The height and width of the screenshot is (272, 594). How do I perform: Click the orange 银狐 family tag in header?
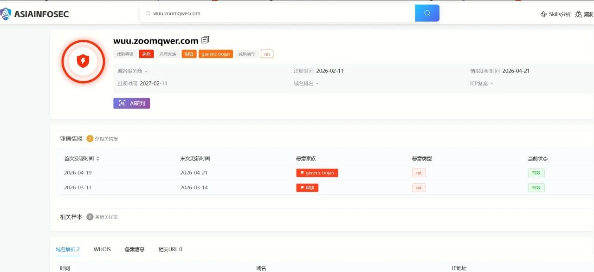(189, 54)
